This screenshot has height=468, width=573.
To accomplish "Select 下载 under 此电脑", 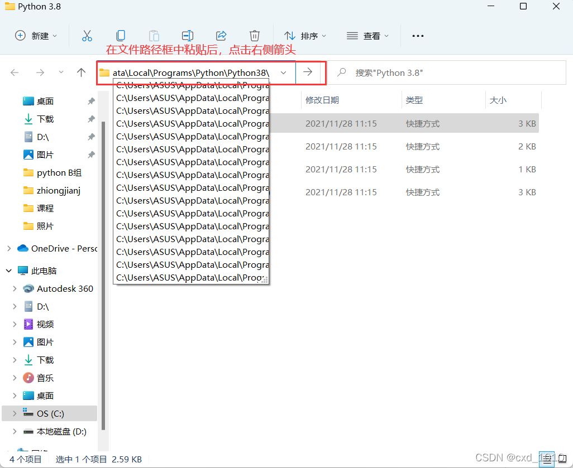I will tap(45, 360).
